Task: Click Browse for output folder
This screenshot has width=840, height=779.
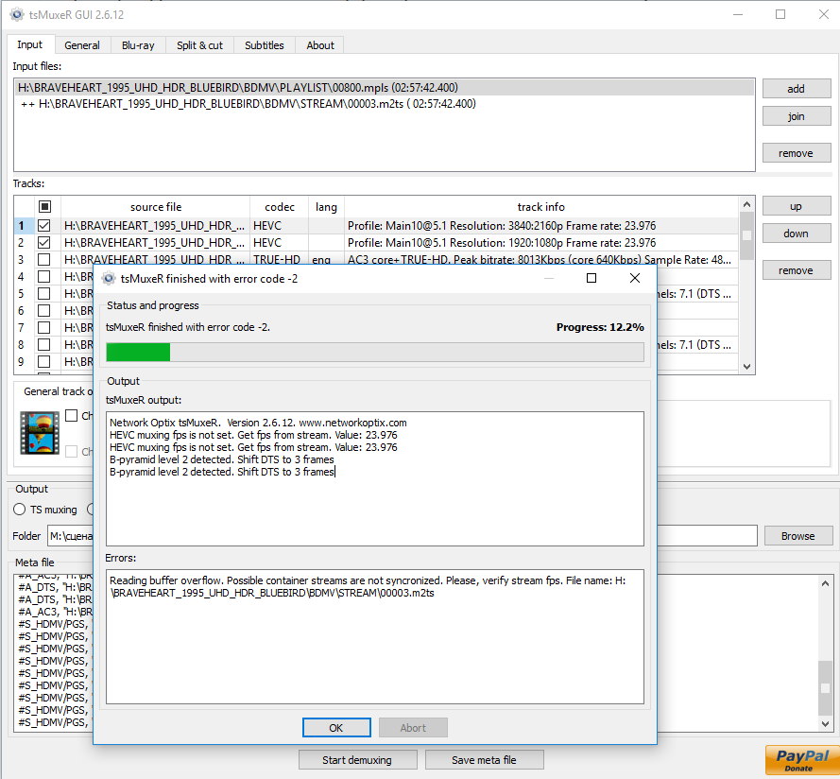Action: (x=798, y=536)
